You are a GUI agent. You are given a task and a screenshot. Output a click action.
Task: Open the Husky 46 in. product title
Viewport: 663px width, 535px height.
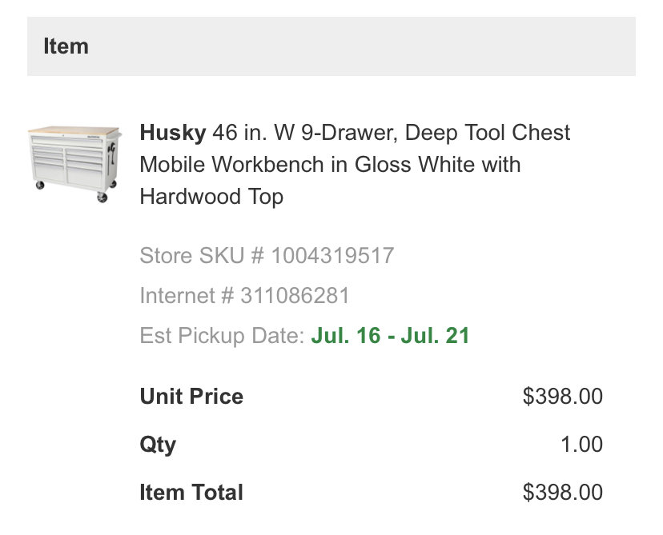pyautogui.click(x=355, y=164)
